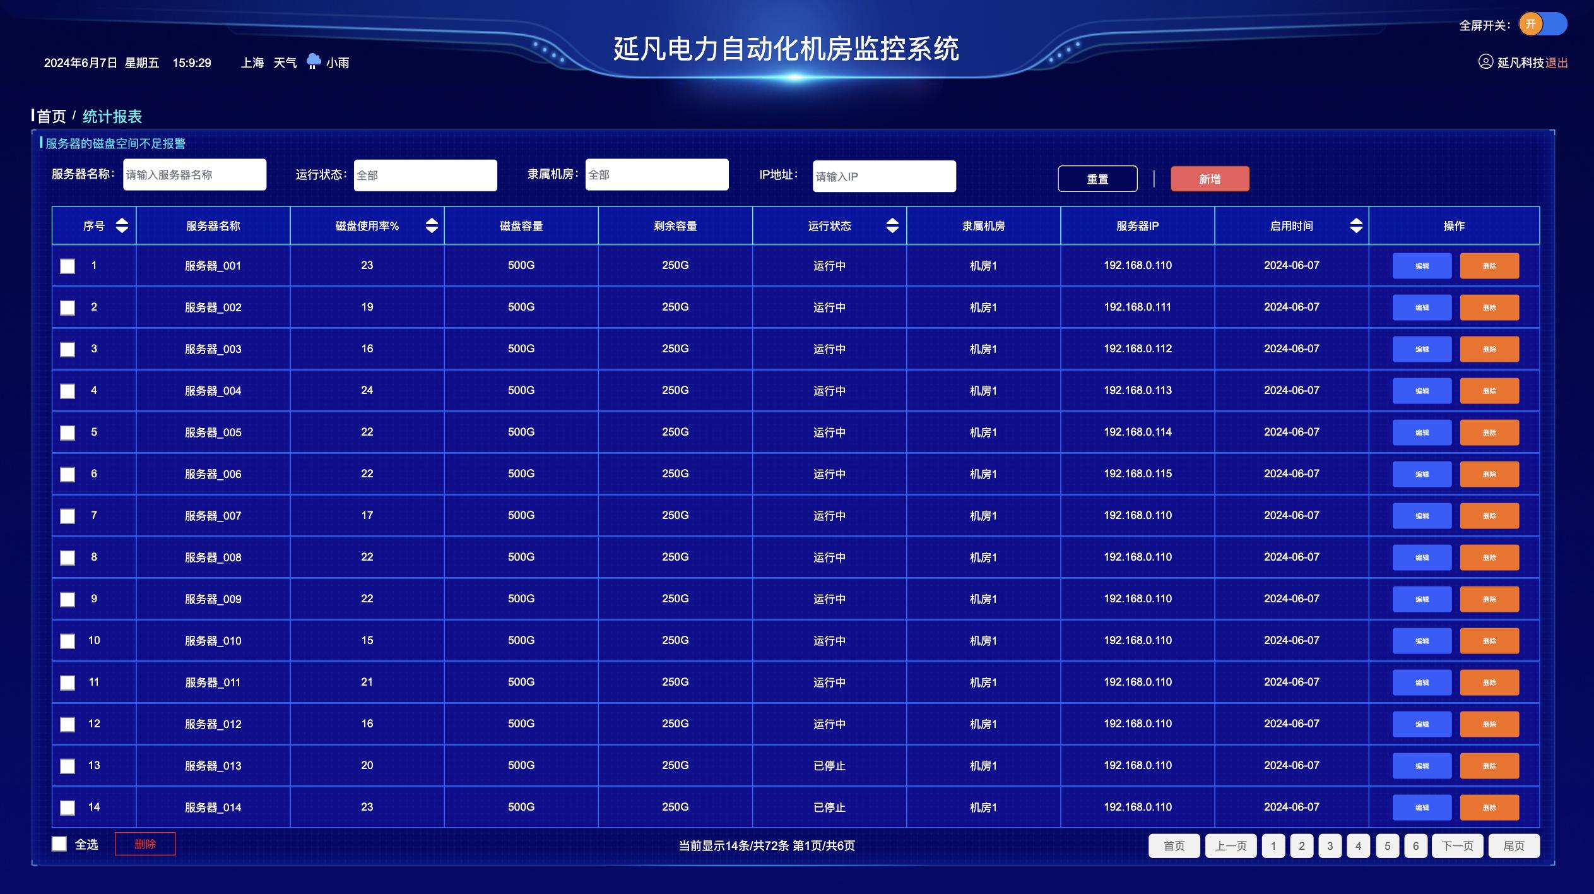Click the red 新增 add button

click(1210, 179)
